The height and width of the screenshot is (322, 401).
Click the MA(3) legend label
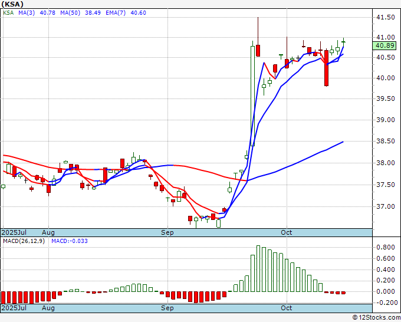point(27,12)
